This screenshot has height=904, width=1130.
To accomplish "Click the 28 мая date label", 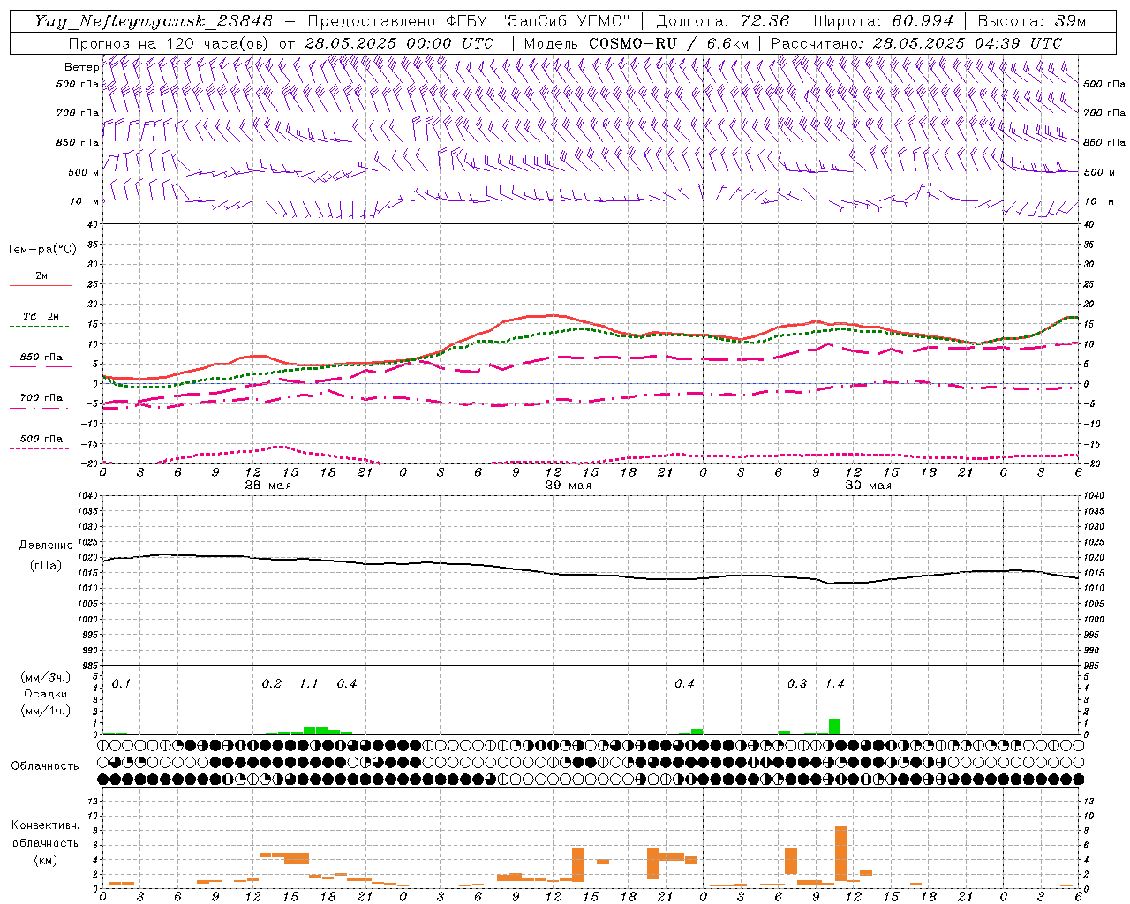I will 267,486.
